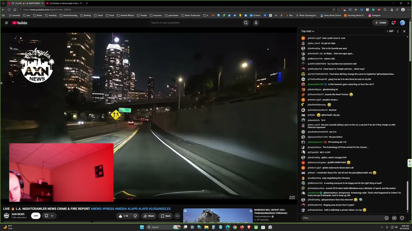Expand the notification preferences chevron
412x231 pixels.
(x=52, y=216)
